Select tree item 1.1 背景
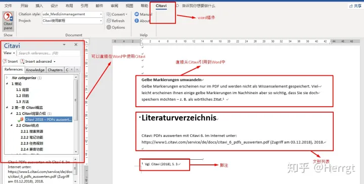The image size is (364, 184). tap(23, 89)
